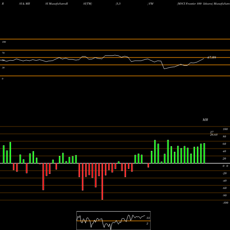This screenshot has height=230, width=230.
Task: Click the 40 label on MR axis
Action: (x=224, y=151)
